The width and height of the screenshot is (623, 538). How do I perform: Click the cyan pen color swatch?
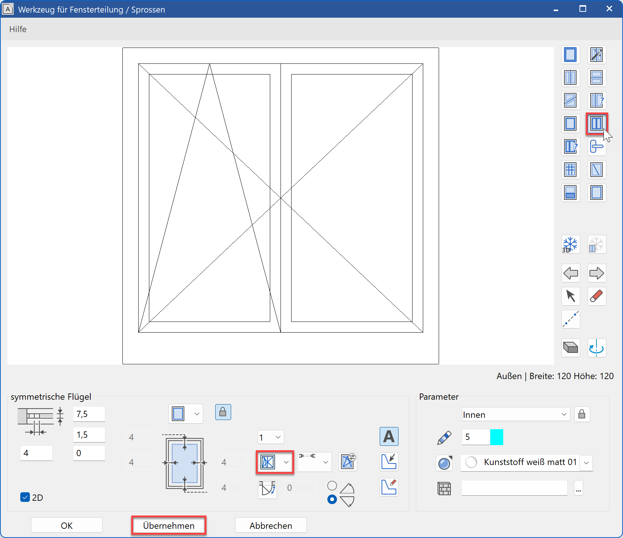[497, 437]
